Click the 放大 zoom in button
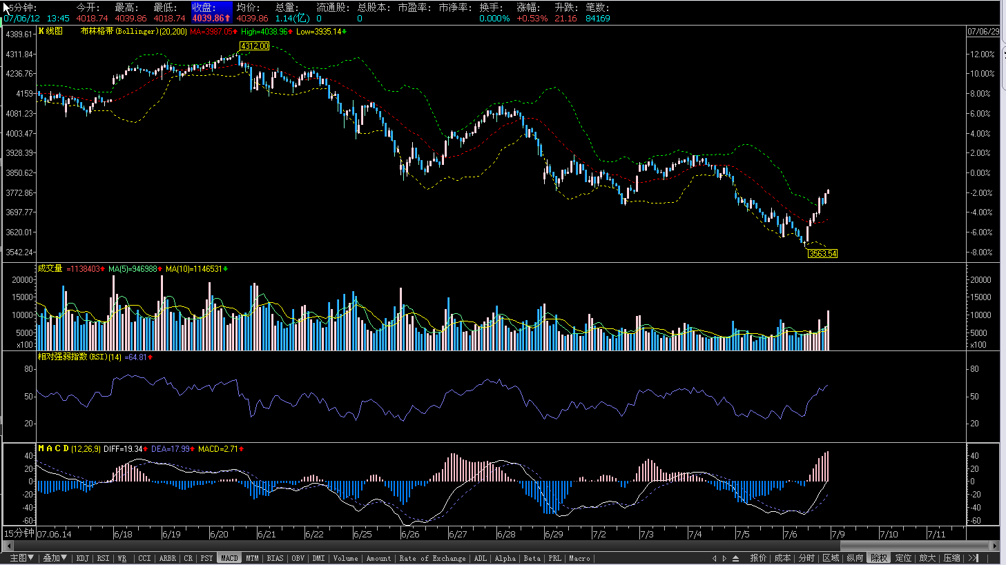The image size is (1006, 565). (927, 558)
